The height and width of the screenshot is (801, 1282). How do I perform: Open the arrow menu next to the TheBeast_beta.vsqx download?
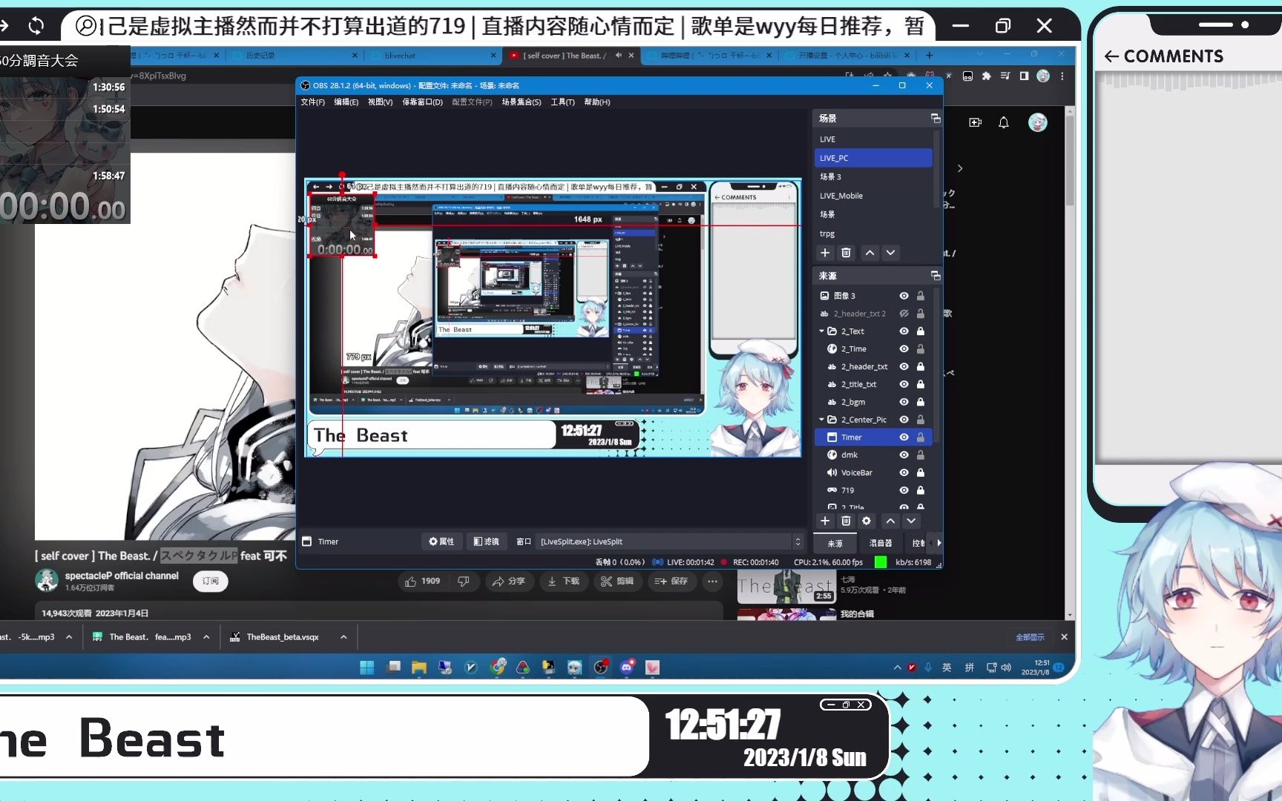pyautogui.click(x=343, y=637)
